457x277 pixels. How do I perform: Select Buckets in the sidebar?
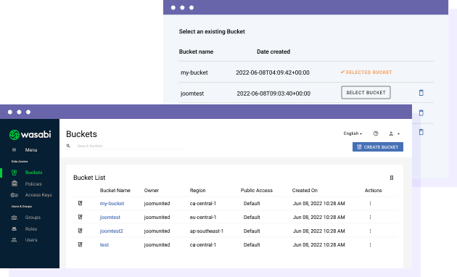[x=33, y=173]
